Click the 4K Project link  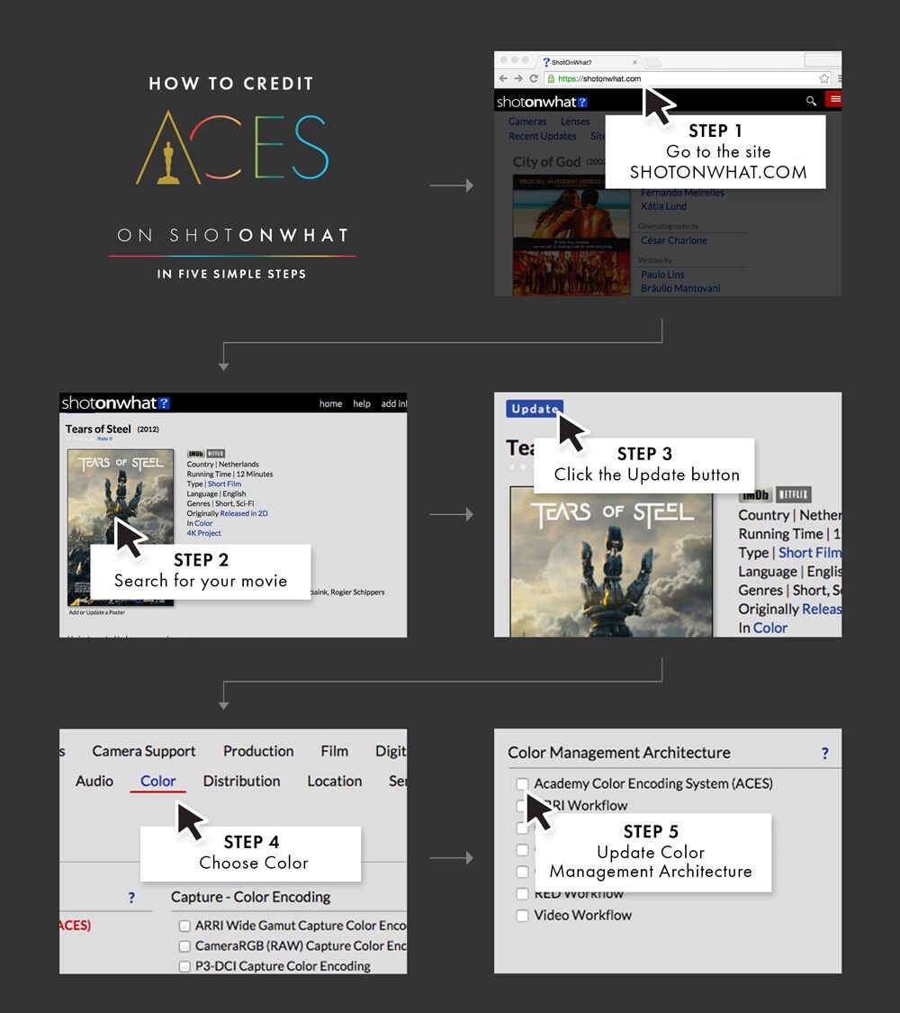pyautogui.click(x=204, y=533)
